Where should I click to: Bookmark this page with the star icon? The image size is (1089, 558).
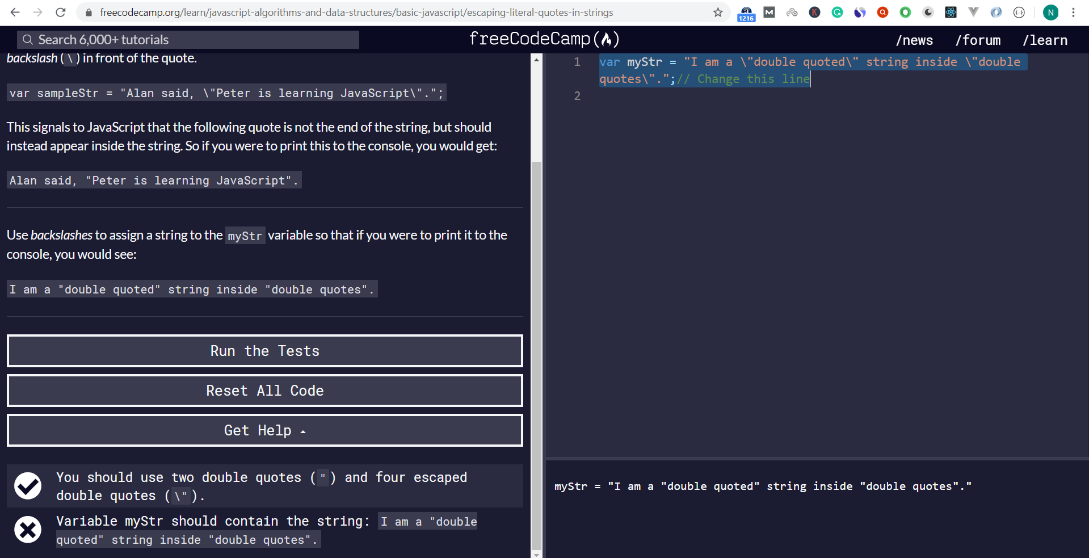(x=718, y=12)
